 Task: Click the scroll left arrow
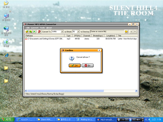[26, 91]
